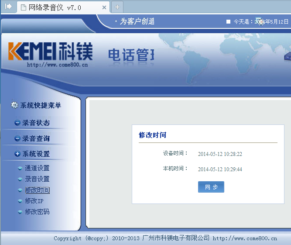Viewport: 291px width, 245px height.
Task: Open the 修改密码 menu item
Action: pos(37,212)
